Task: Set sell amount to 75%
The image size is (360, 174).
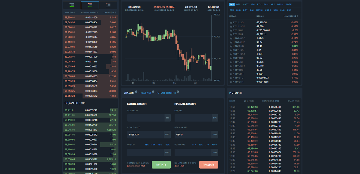Action: 208,145
